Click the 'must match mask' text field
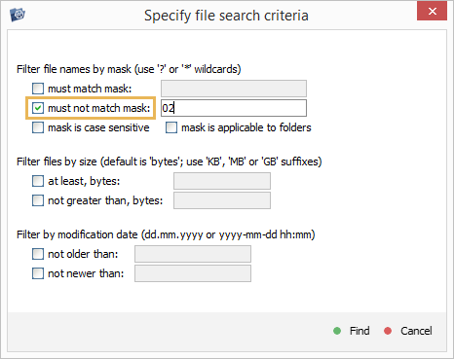The image size is (454, 359). point(234,89)
